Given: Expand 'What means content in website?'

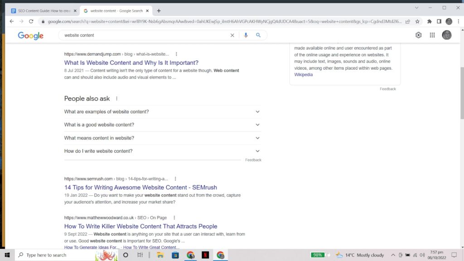Looking at the screenshot, I should tap(162, 138).
